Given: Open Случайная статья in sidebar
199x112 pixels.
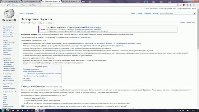Looking at the screenshot, I should (x=8, y=35).
